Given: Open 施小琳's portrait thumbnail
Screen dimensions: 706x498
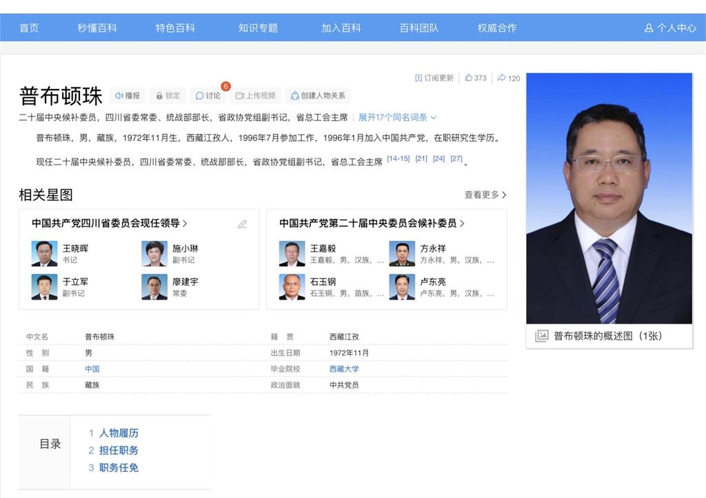Looking at the screenshot, I should tap(154, 253).
